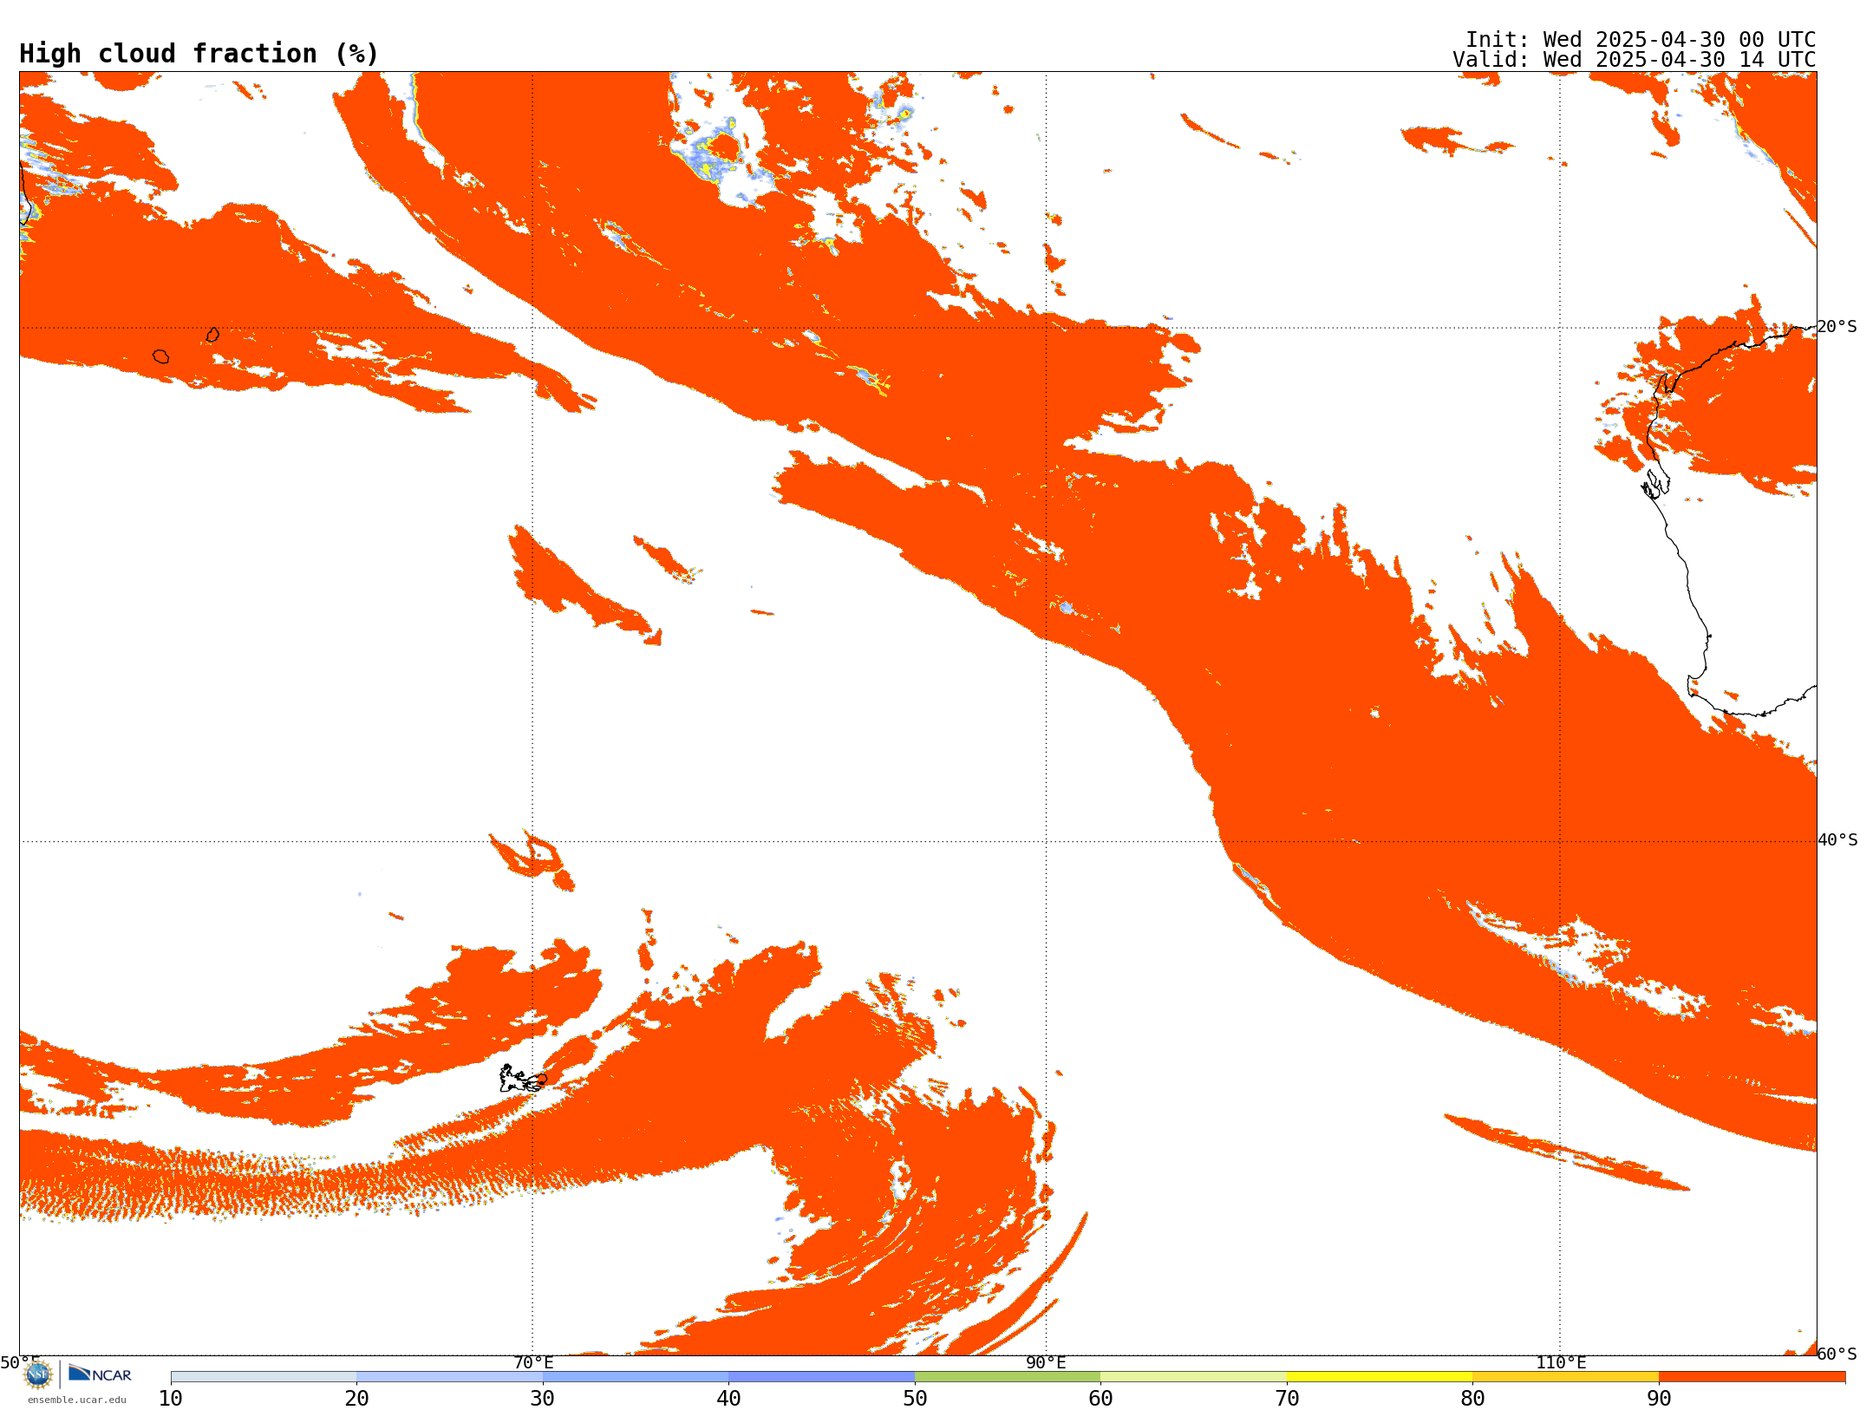Image resolution: width=1873 pixels, height=1410 pixels.
Task: Click the 'High cloud fraction (%)' title
Action: (199, 54)
